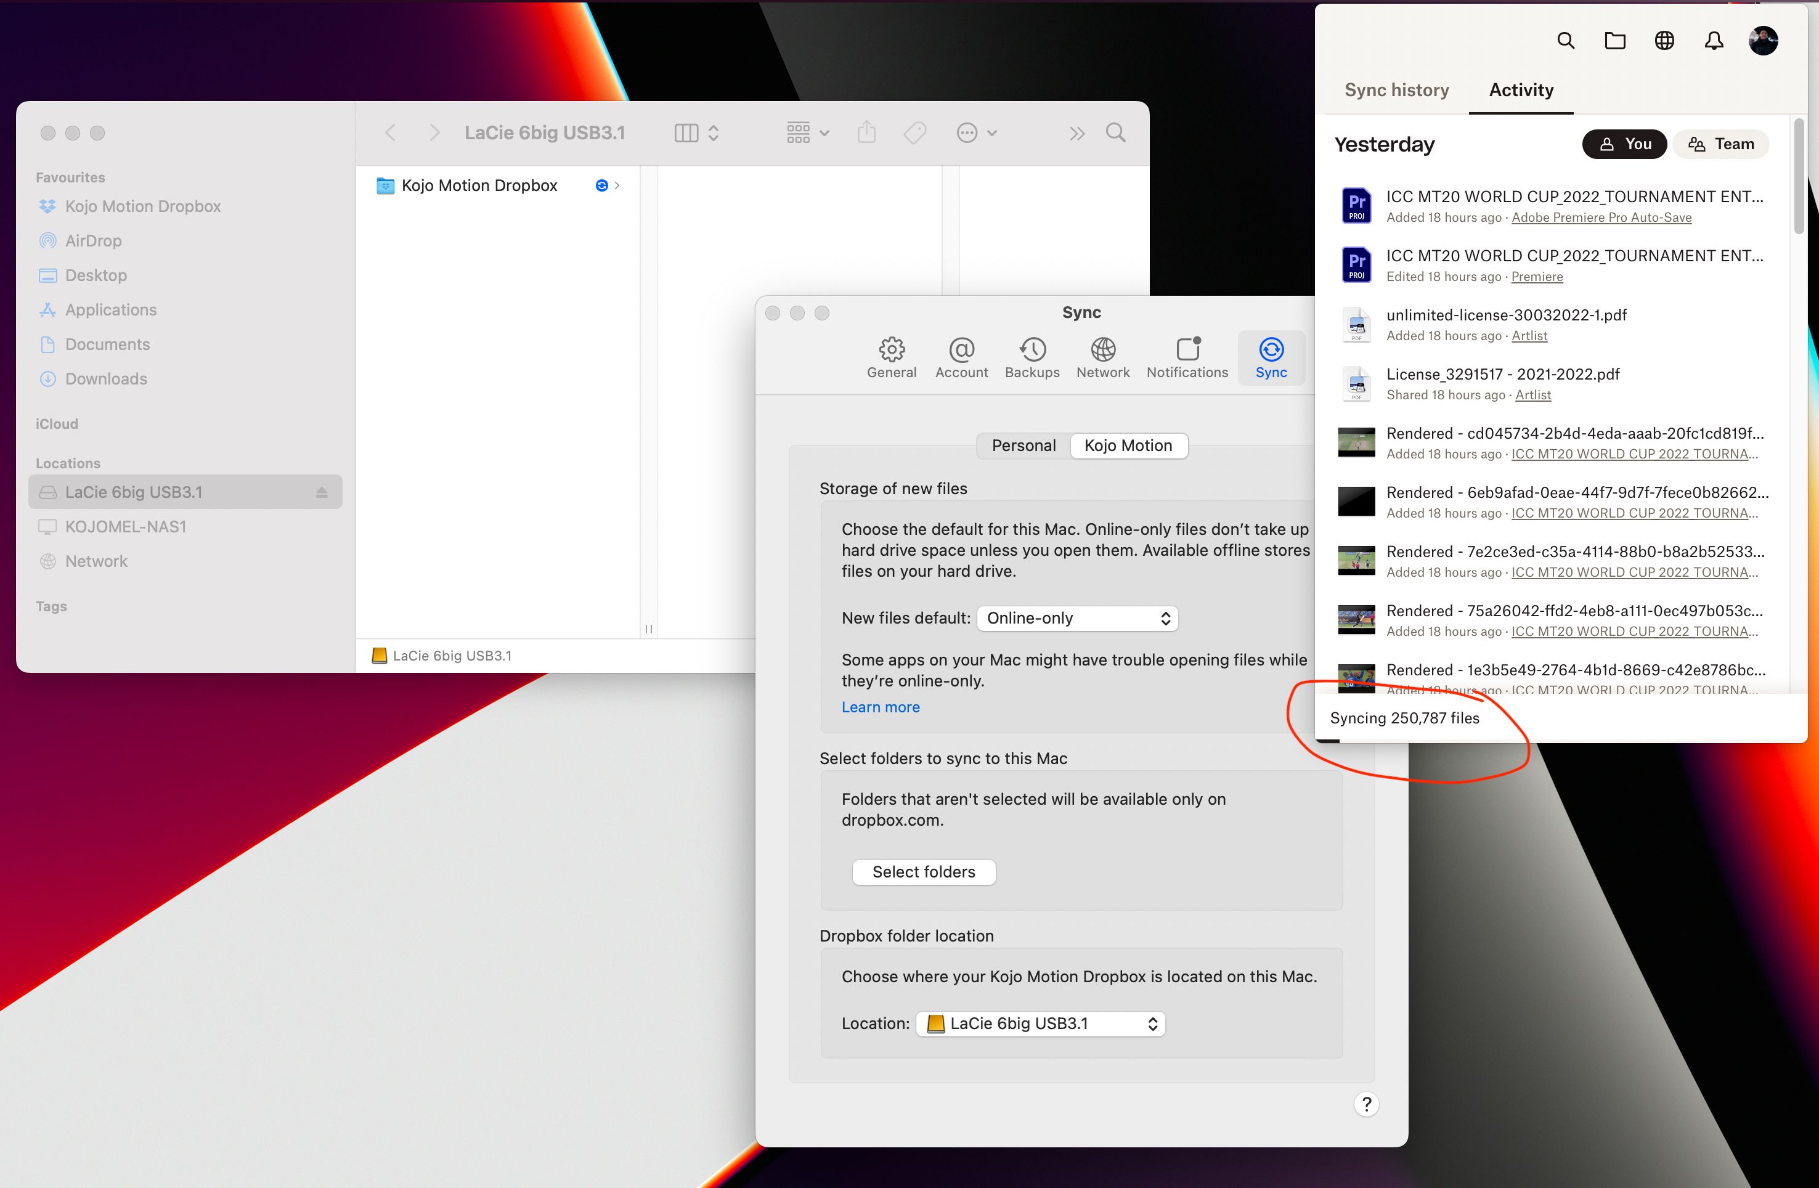1819x1188 pixels.
Task: Click the Select folders button
Action: pyautogui.click(x=923, y=873)
